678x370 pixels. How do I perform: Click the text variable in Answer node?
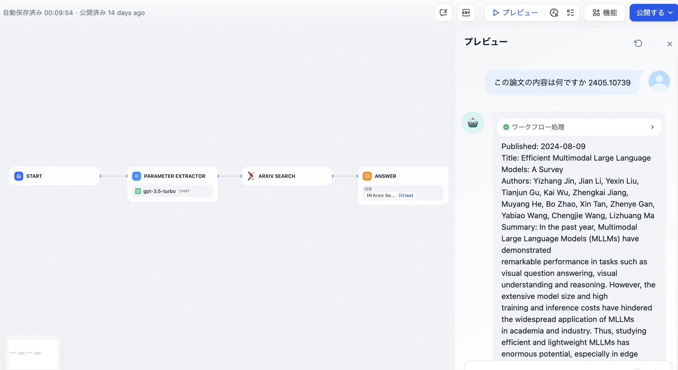(x=406, y=195)
